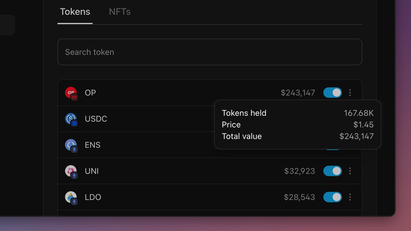Turn off the UNI token toggle
Viewport: 411px width, 231px height.
click(x=332, y=171)
